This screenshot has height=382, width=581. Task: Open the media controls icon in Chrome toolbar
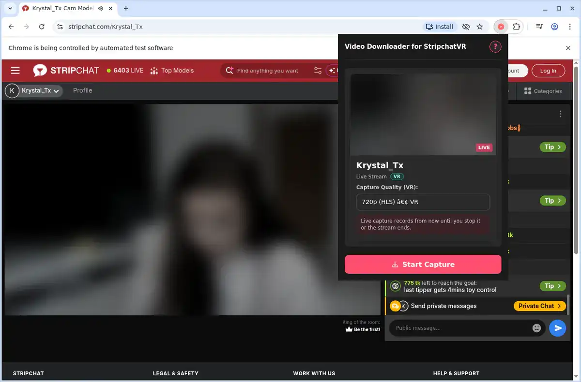(539, 27)
